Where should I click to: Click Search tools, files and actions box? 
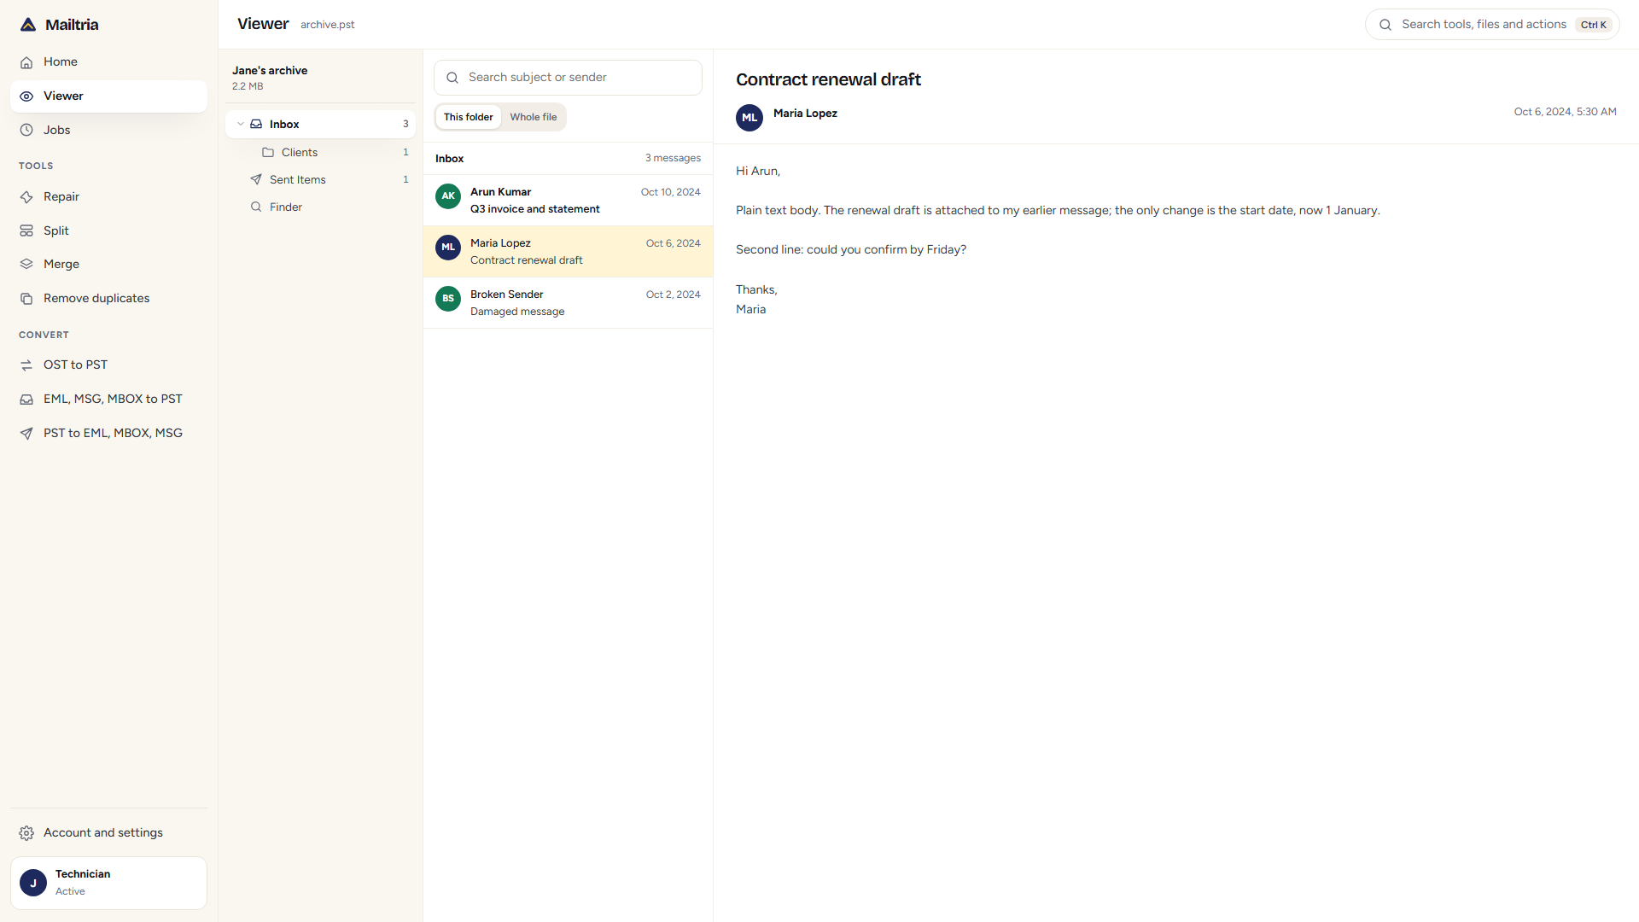1492,25
